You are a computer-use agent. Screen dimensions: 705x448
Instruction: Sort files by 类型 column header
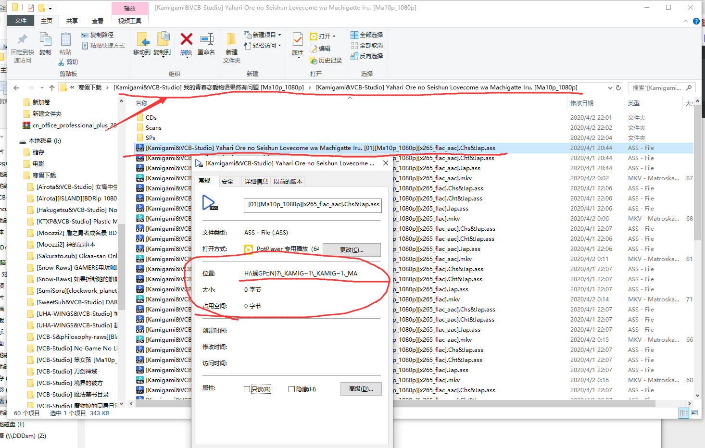click(634, 103)
